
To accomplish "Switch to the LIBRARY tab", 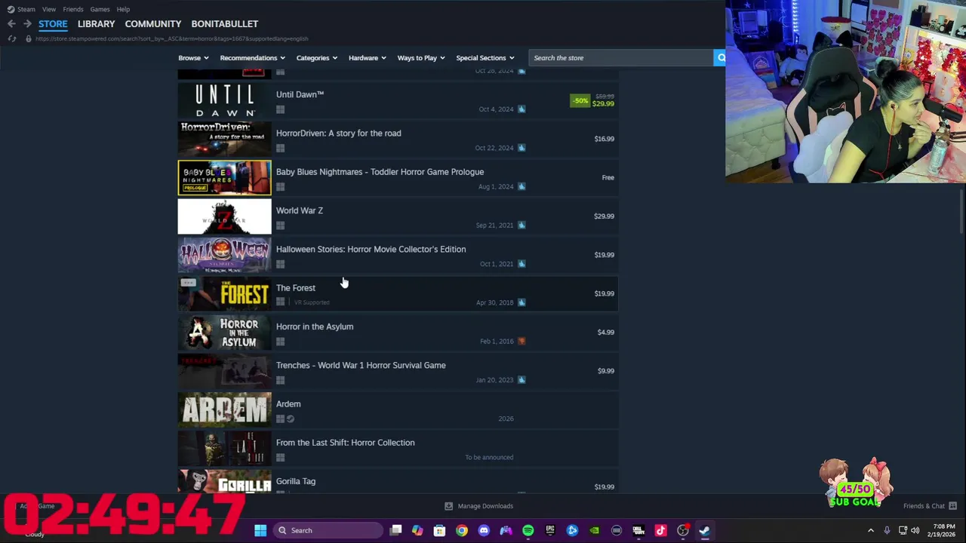I will 96,23.
